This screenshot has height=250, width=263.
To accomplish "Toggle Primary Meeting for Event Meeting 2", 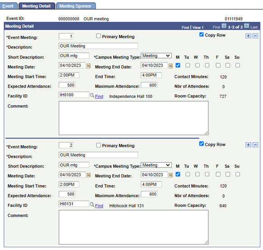I will tap(99, 145).
